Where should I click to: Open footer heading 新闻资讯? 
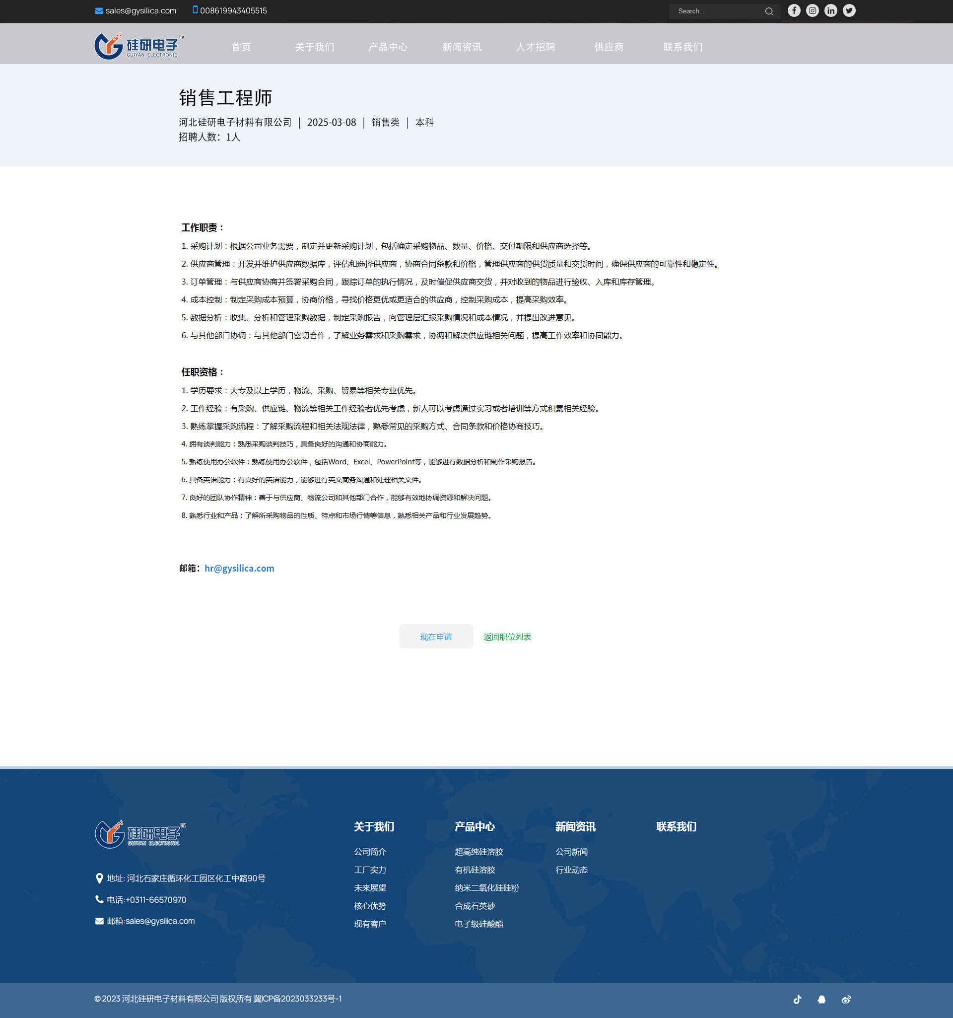tap(575, 826)
